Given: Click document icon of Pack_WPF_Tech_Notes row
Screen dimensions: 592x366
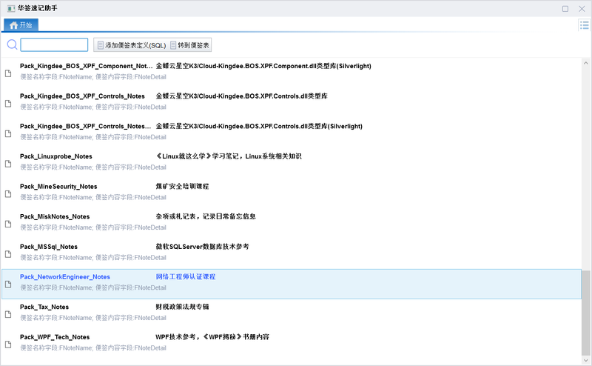Looking at the screenshot, I should [8, 345].
